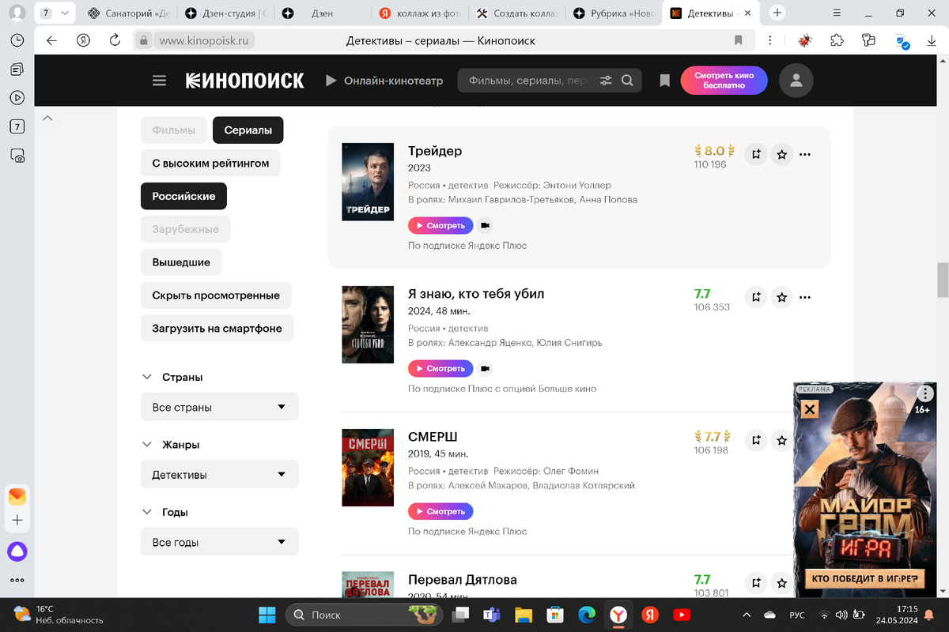The image size is (949, 632).
Task: Open browser extensions puzzle icon
Action: (837, 40)
